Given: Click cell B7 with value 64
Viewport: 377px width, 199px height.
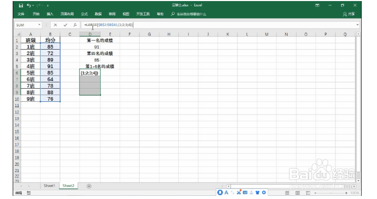Looking at the screenshot, I should (x=50, y=79).
